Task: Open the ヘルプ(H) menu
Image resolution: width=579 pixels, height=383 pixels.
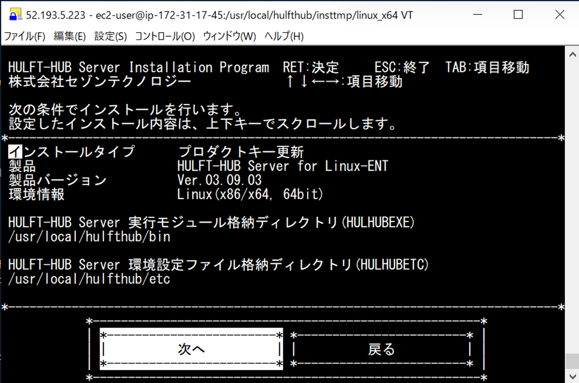Action: pyautogui.click(x=284, y=36)
